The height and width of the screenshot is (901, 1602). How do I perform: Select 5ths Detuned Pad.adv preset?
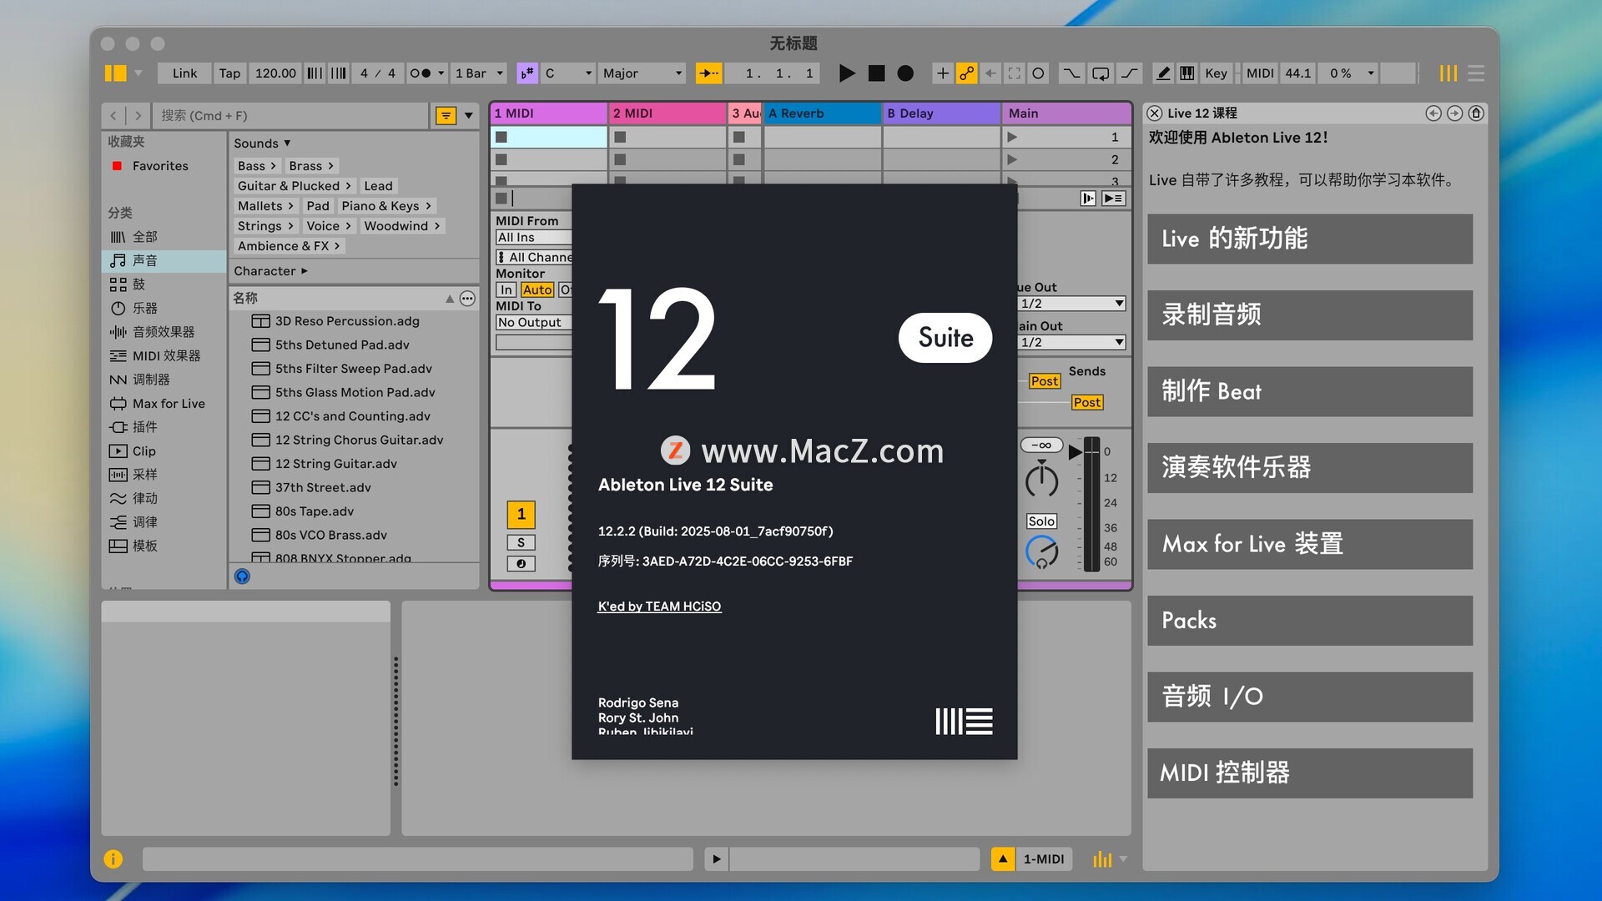(342, 345)
